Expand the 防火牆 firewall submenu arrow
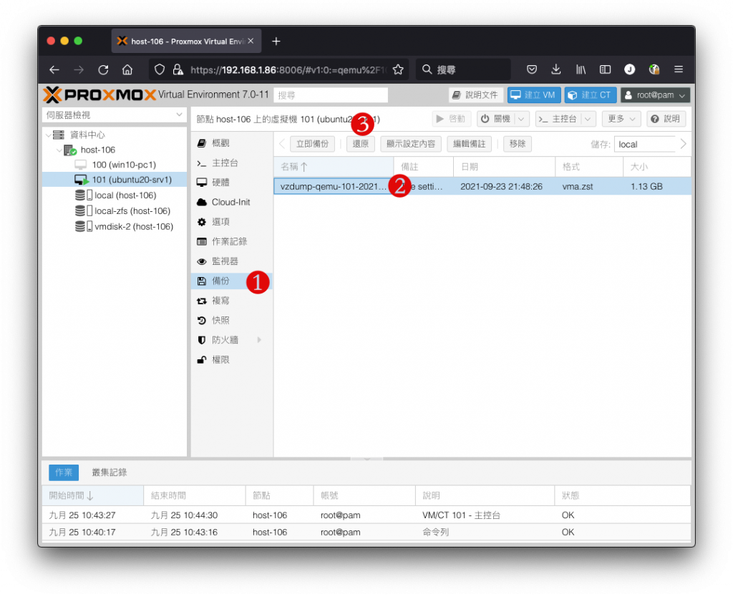Image resolution: width=733 pixels, height=597 pixels. pos(259,340)
